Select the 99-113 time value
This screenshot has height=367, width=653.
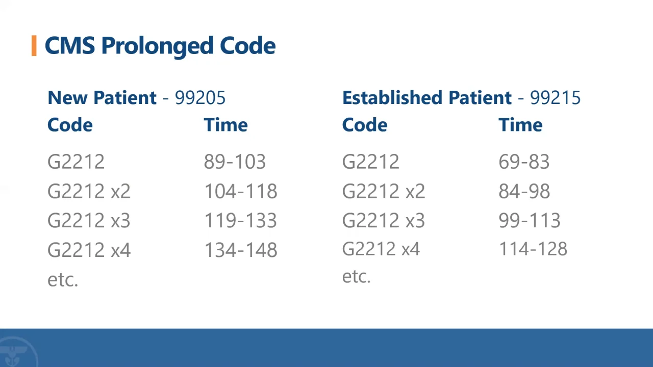(530, 221)
